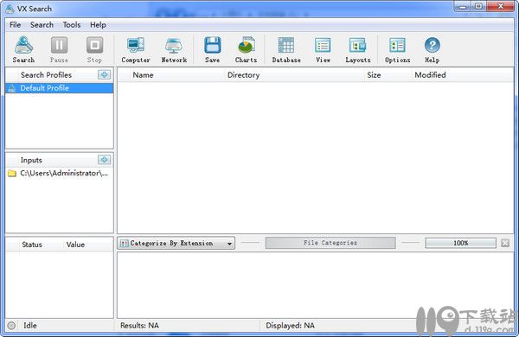Open the Layouts toolbar icon

pyautogui.click(x=358, y=49)
